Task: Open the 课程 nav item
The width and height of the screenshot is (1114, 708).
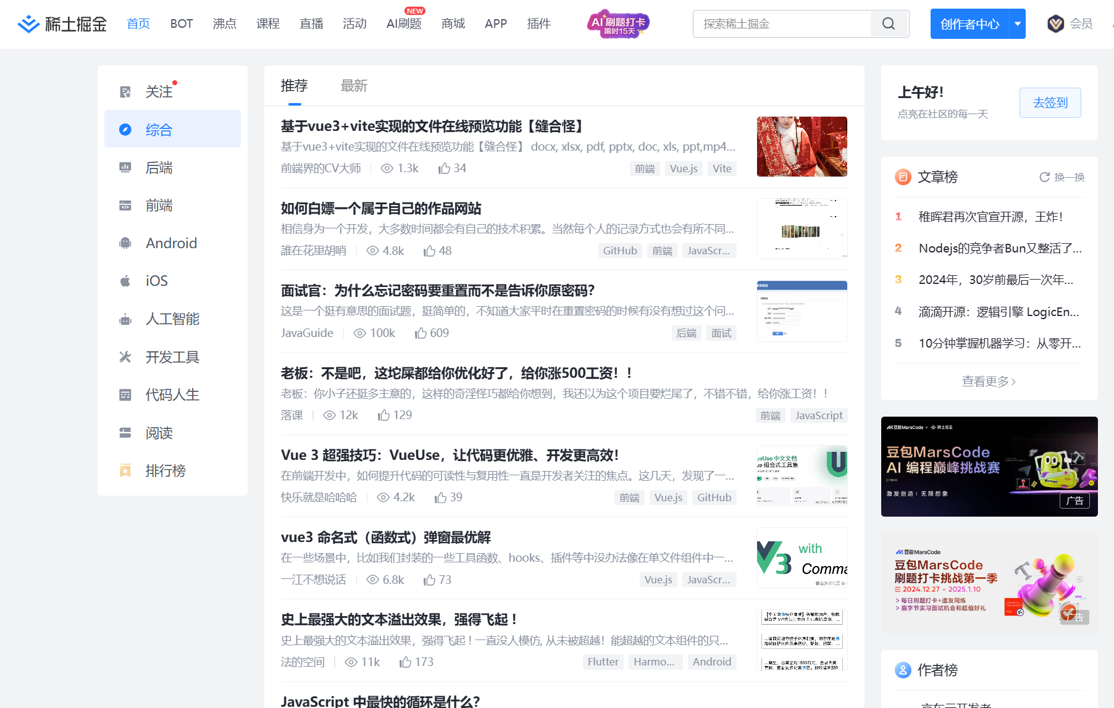Action: pos(268,23)
